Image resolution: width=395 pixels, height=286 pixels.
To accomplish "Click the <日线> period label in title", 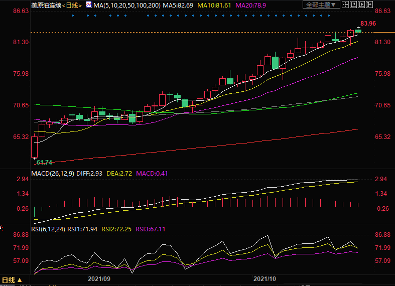I will [72, 5].
